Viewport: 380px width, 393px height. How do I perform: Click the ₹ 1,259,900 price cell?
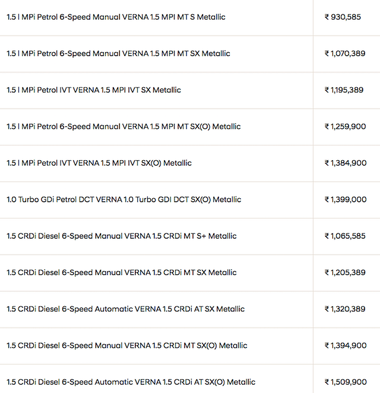pos(345,126)
